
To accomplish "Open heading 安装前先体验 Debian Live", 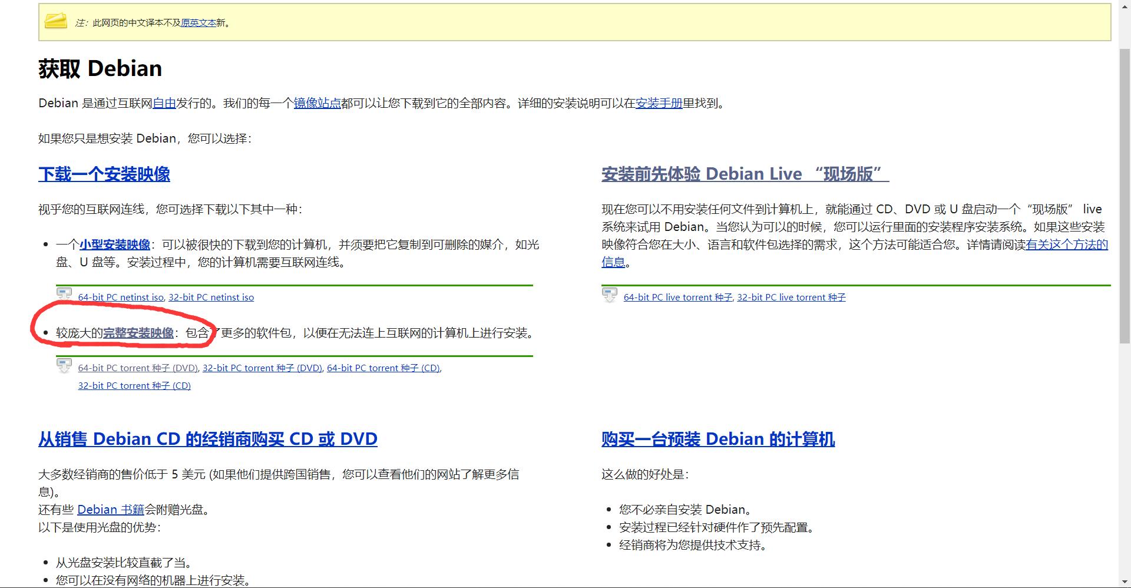I will pyautogui.click(x=745, y=174).
